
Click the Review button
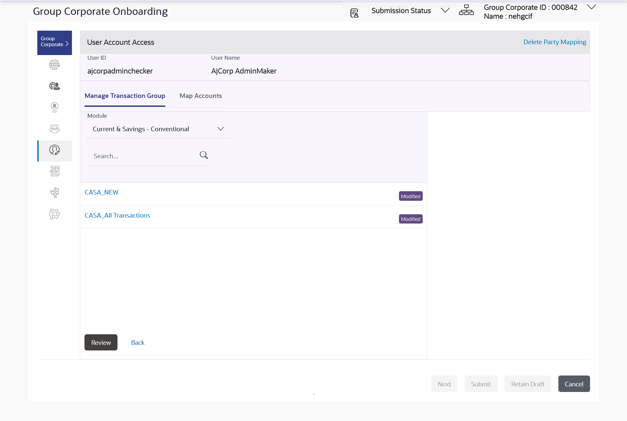point(101,343)
